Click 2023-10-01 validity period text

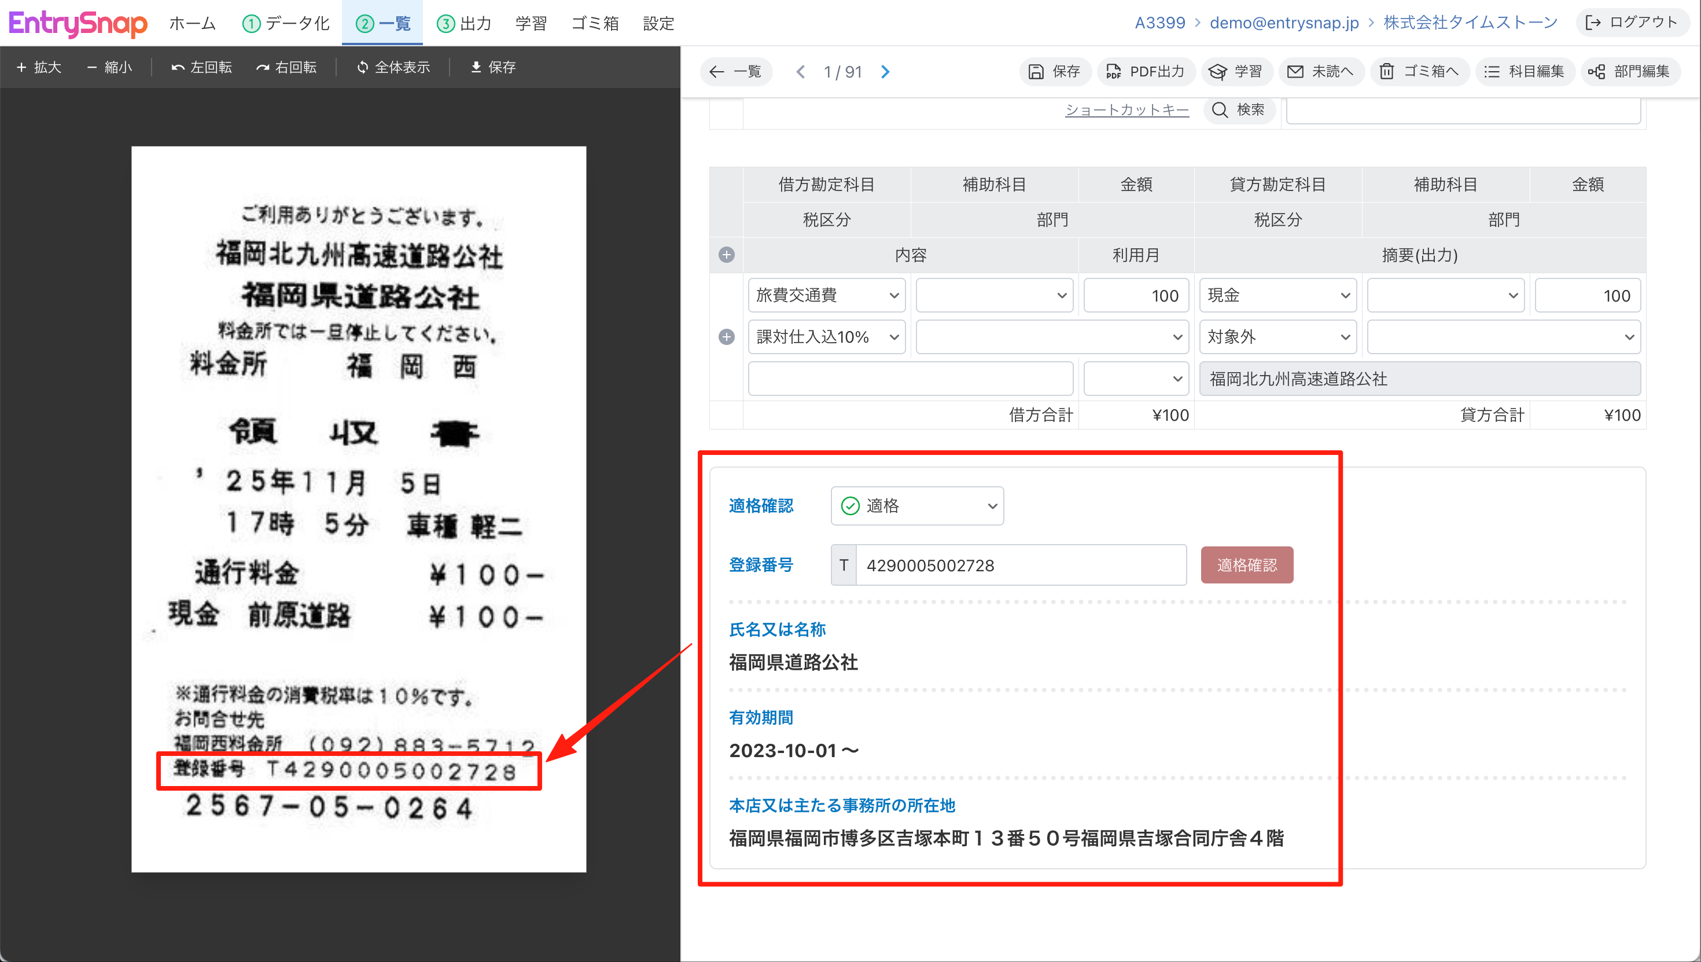coord(794,751)
